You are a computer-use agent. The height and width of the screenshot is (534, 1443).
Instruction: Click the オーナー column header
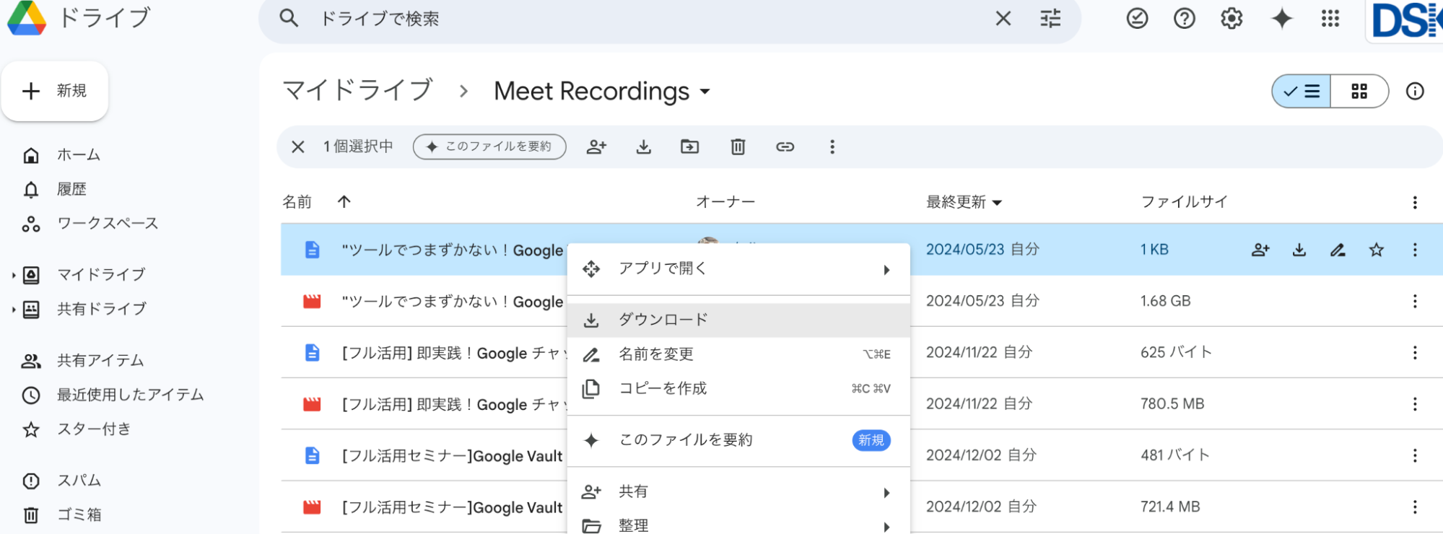[x=725, y=202]
